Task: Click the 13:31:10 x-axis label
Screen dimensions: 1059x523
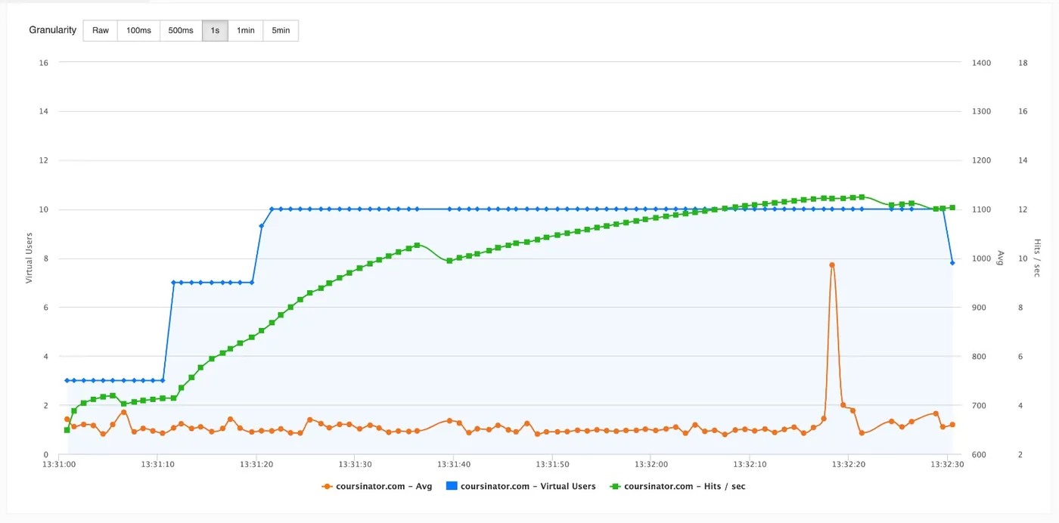Action: pyautogui.click(x=159, y=464)
